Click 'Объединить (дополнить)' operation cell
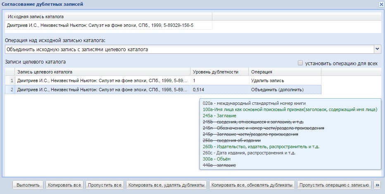Screen dimensions: 385x194 coord(285,90)
